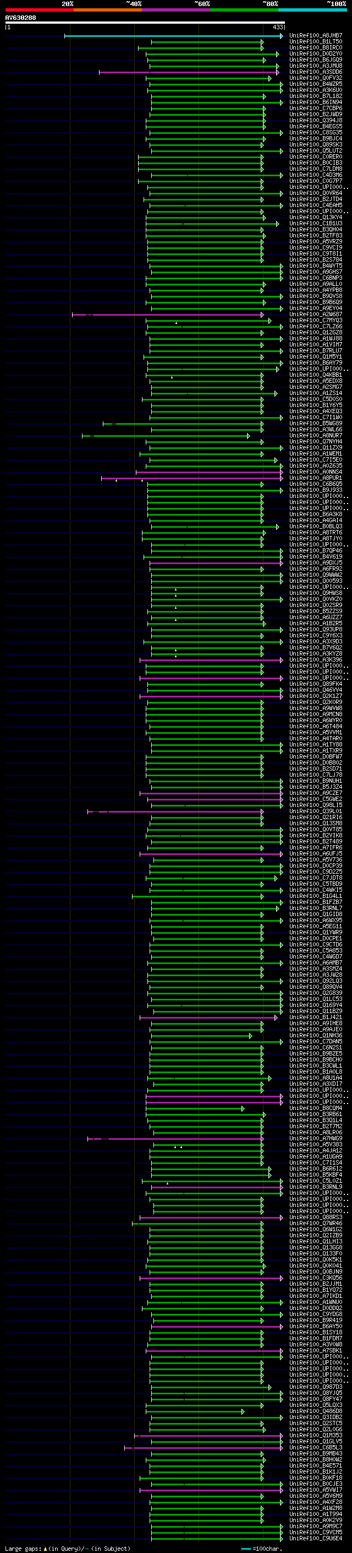Open hit UniRef100_D0D2Y0
Image resolution: width=352 pixels, height=1553 pixels.
click(316, 54)
